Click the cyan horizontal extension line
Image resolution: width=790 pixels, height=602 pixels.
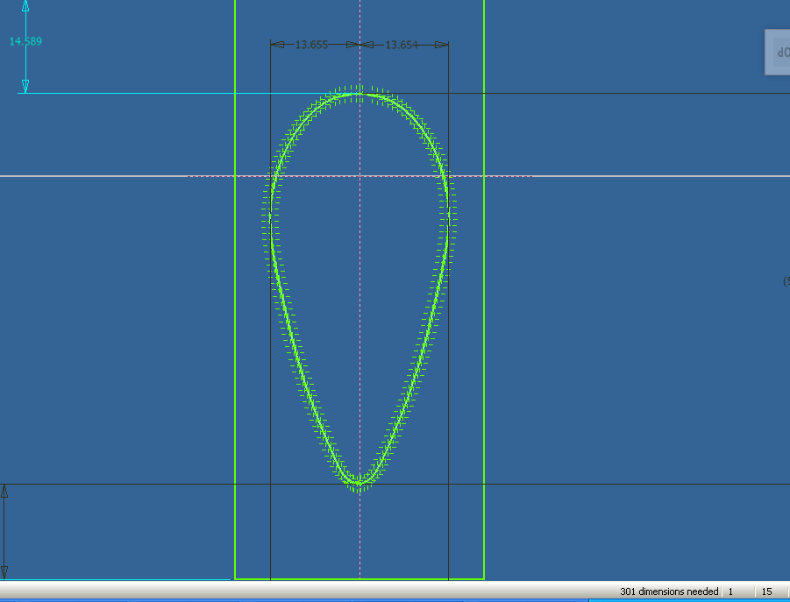(175, 93)
